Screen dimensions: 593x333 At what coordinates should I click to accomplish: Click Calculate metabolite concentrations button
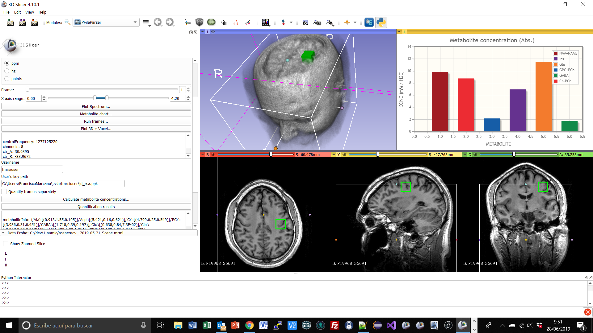click(x=96, y=199)
